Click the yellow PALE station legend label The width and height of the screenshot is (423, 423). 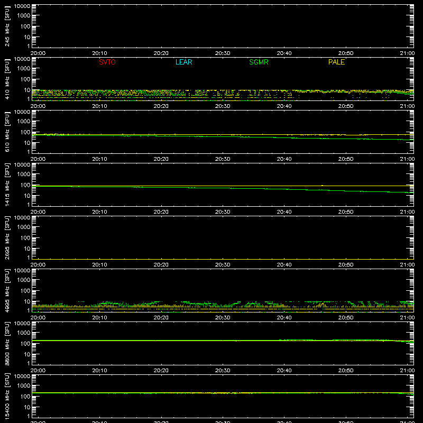tap(336, 62)
